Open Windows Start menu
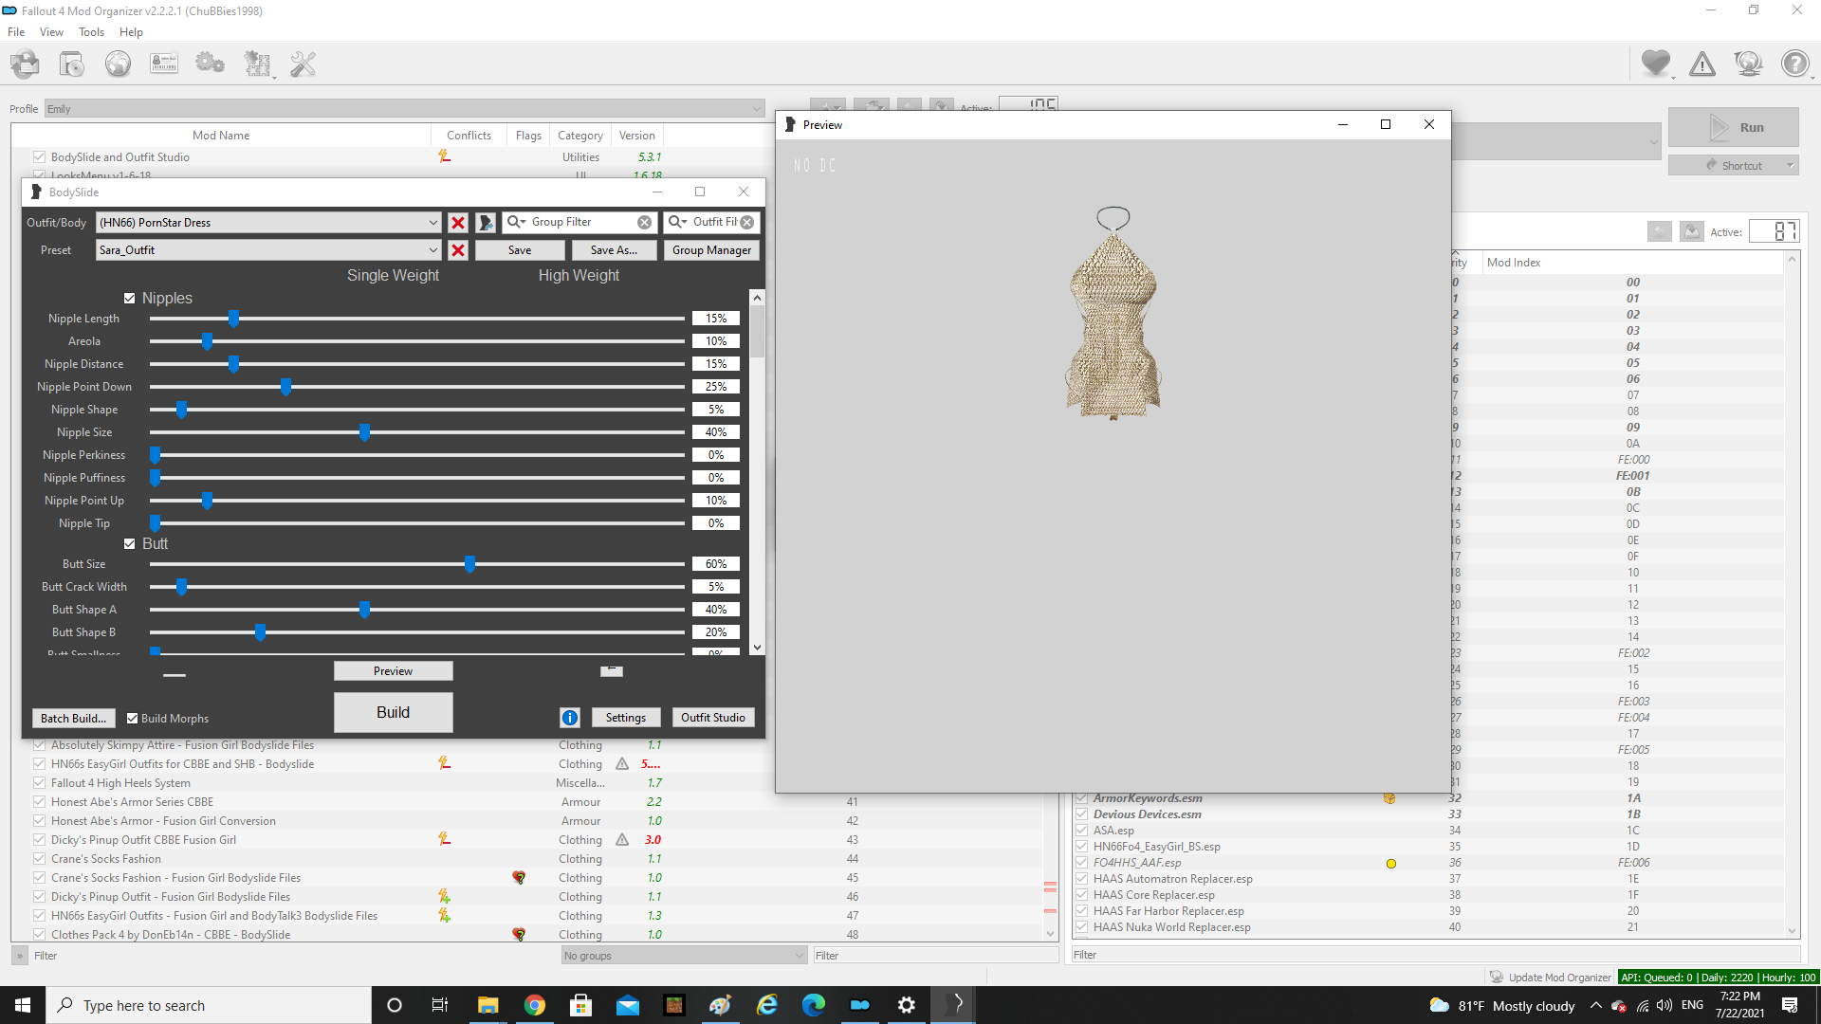The image size is (1821, 1024). point(23,1005)
